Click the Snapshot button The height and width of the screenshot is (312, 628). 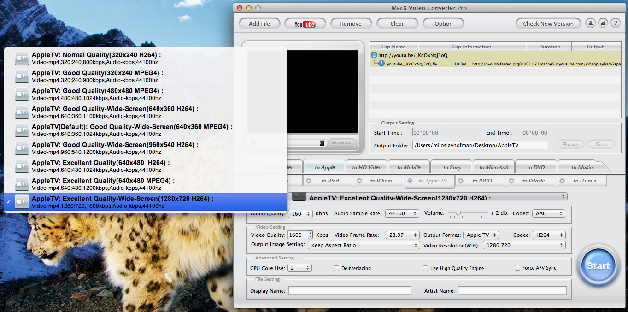click(342, 143)
